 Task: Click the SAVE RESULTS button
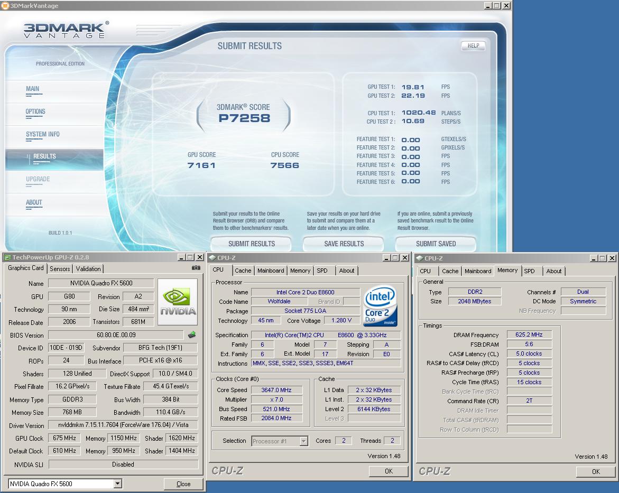(344, 244)
